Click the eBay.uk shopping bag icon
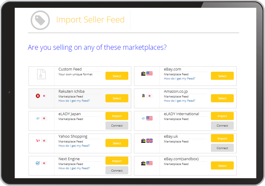 [143, 141]
